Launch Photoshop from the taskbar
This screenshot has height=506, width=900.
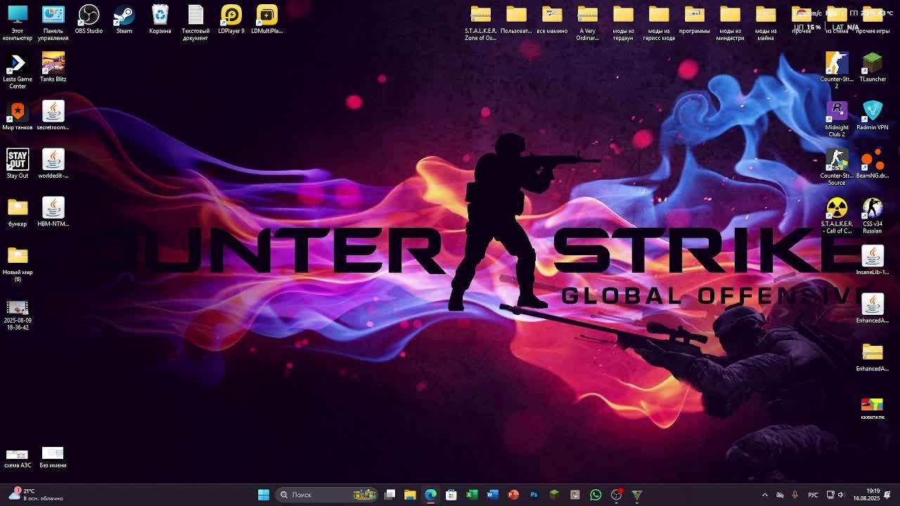pos(534,495)
